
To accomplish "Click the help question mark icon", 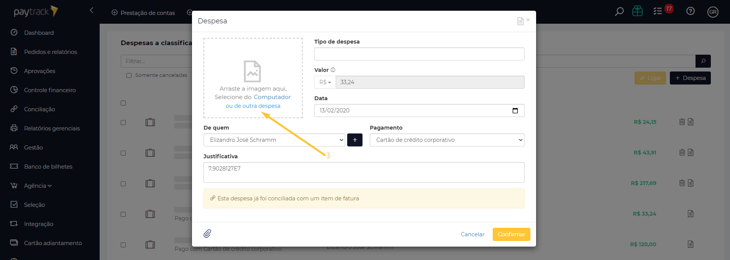I will [x=691, y=11].
